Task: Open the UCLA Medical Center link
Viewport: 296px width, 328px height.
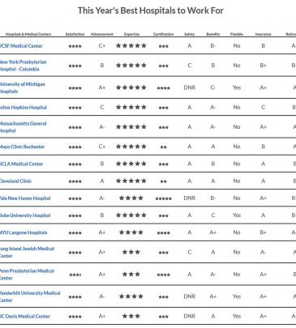Action: coord(21,164)
